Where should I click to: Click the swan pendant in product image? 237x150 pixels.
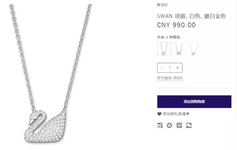[45, 126]
